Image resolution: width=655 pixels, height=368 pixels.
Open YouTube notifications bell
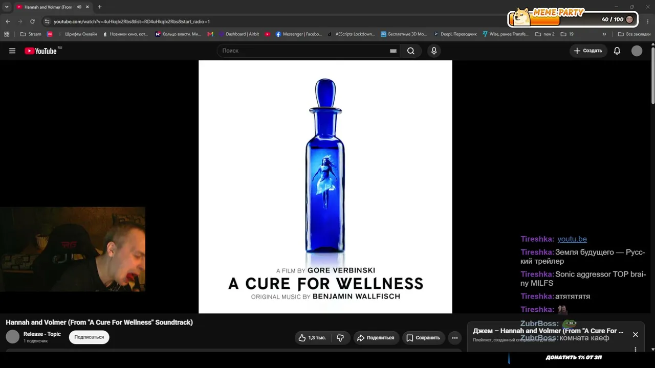pyautogui.click(x=617, y=51)
